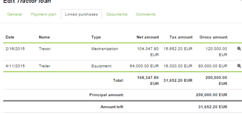Select the Linked purchases tab

point(81,14)
